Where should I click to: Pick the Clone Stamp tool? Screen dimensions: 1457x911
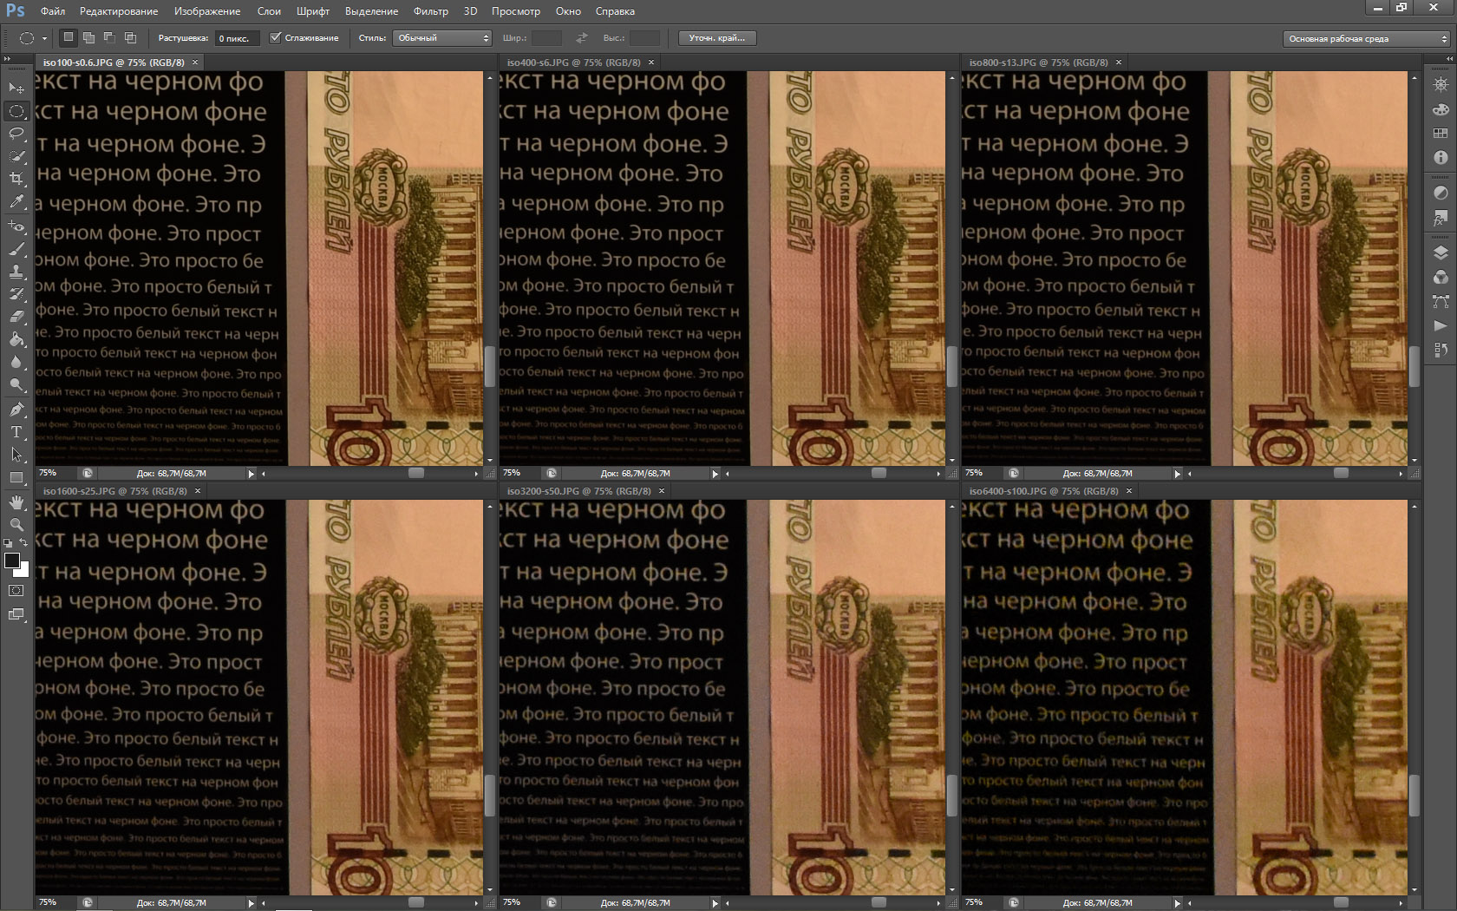(x=16, y=272)
